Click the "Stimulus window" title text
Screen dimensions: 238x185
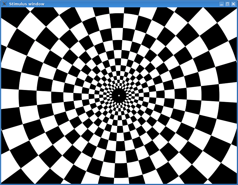click(27, 4)
